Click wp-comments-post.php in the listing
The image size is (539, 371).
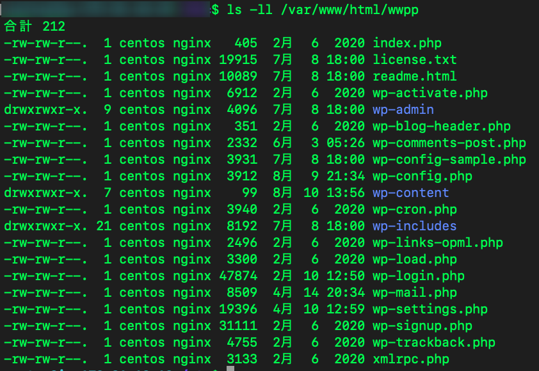click(449, 143)
